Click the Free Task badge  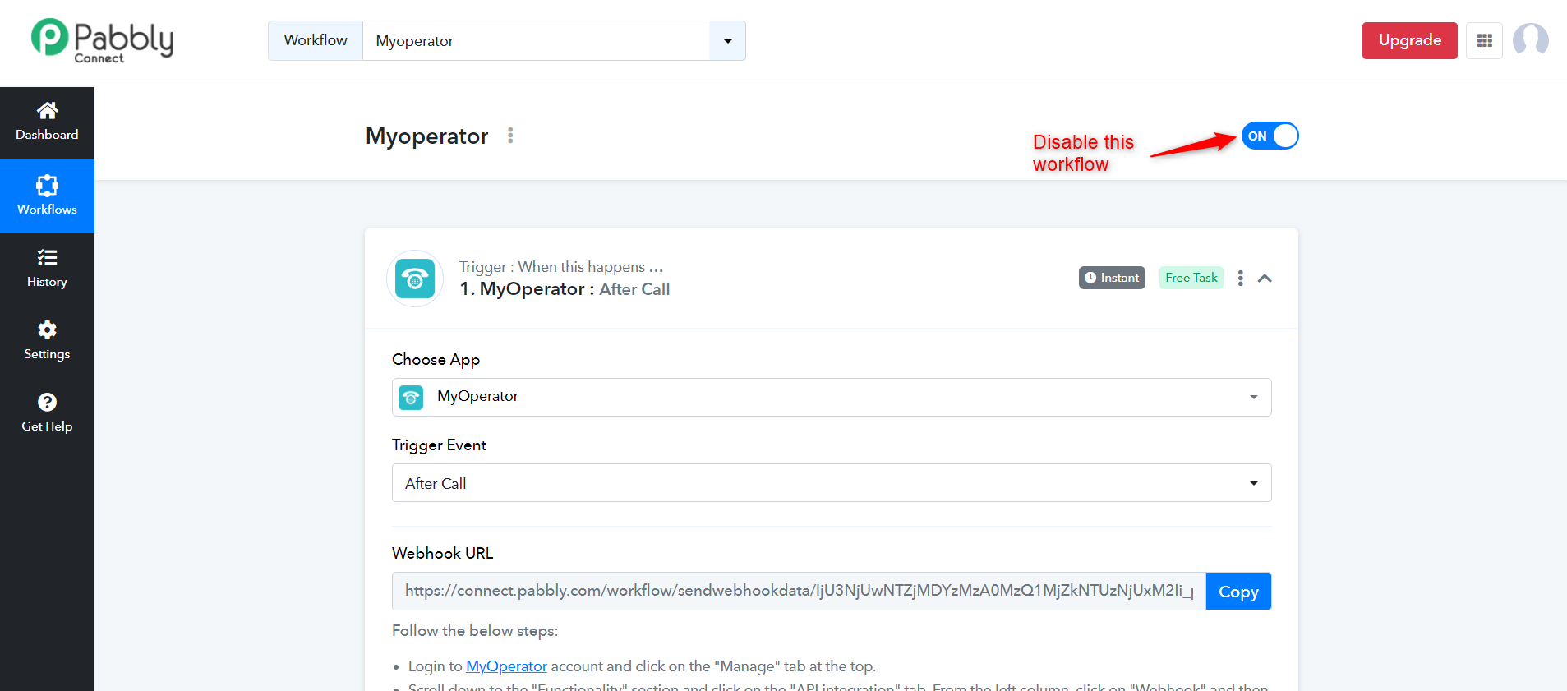1191,278
